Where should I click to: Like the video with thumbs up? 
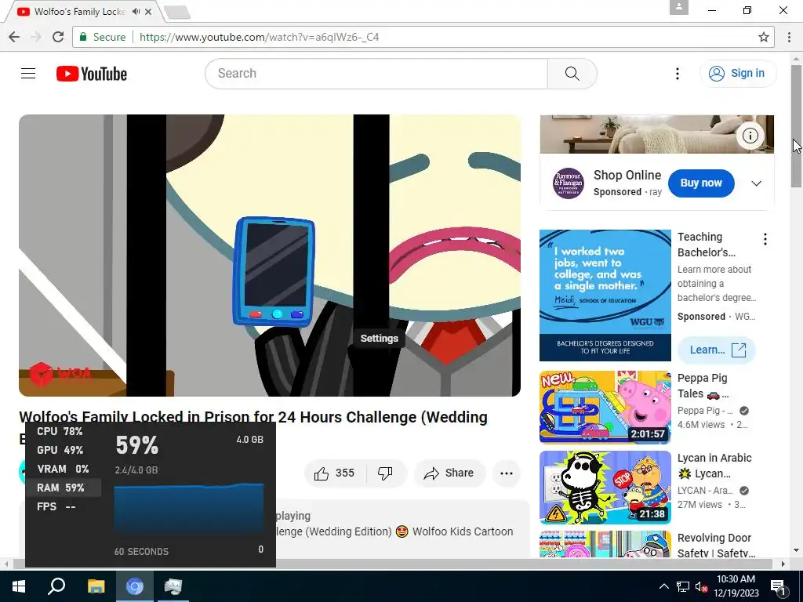(x=335, y=473)
